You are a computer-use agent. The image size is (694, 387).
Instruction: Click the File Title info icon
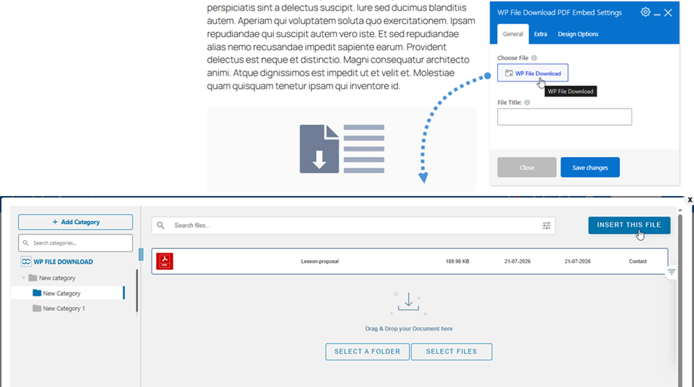coord(527,103)
